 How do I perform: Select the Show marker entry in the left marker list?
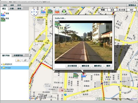5,19
